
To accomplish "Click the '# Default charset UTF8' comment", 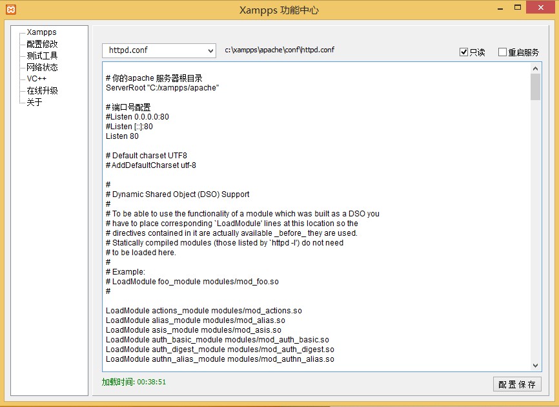I will tap(146, 156).
